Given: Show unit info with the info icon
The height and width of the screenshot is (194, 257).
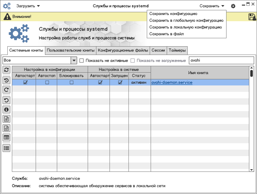Looking at the screenshot, I should [6, 110].
